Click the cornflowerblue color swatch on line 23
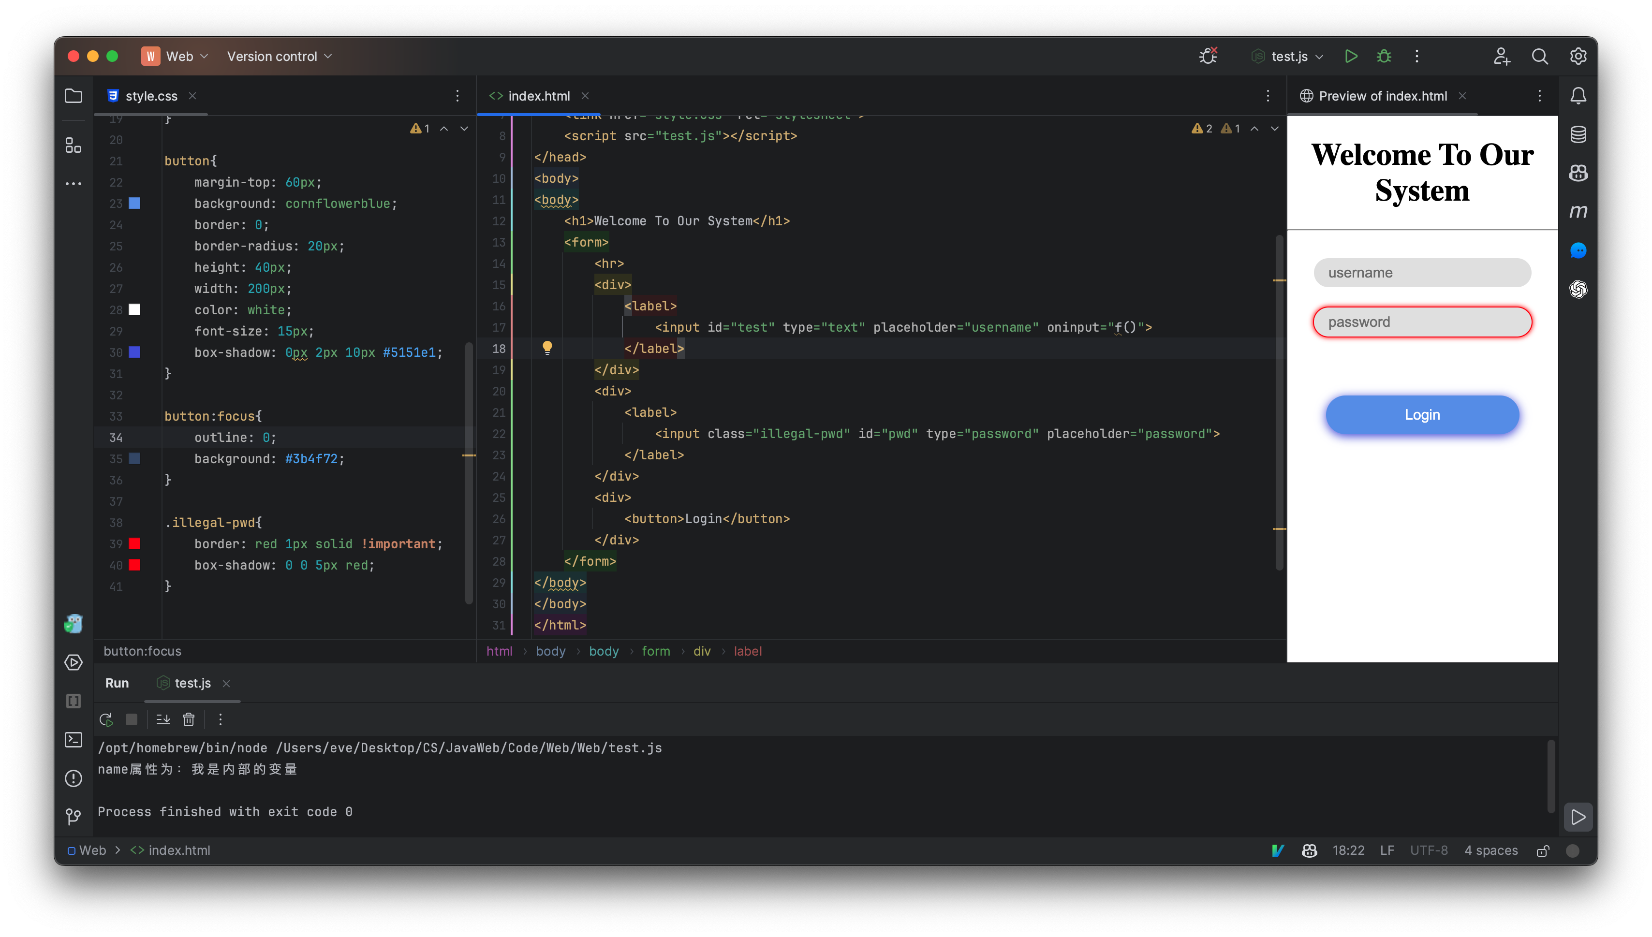The width and height of the screenshot is (1652, 937). tap(134, 204)
